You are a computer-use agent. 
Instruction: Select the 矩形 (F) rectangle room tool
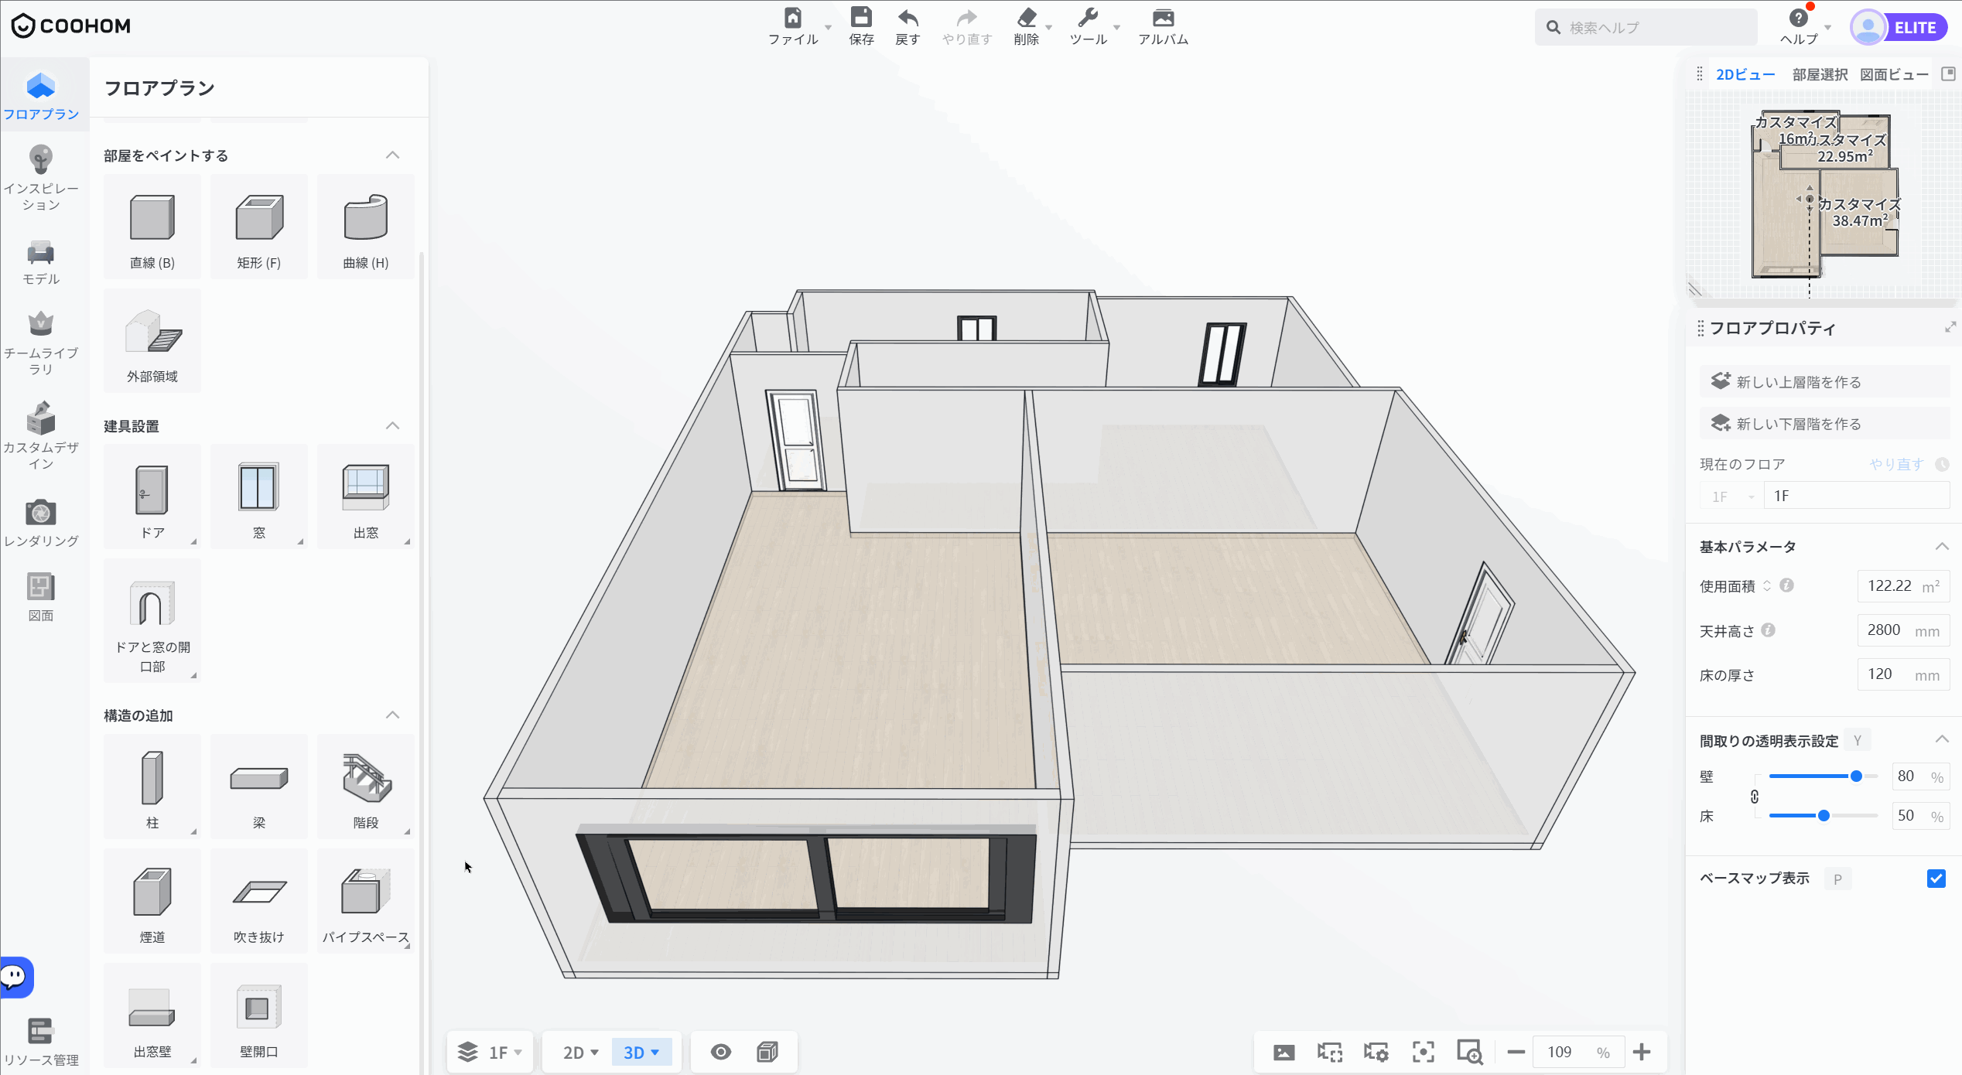pos(259,227)
